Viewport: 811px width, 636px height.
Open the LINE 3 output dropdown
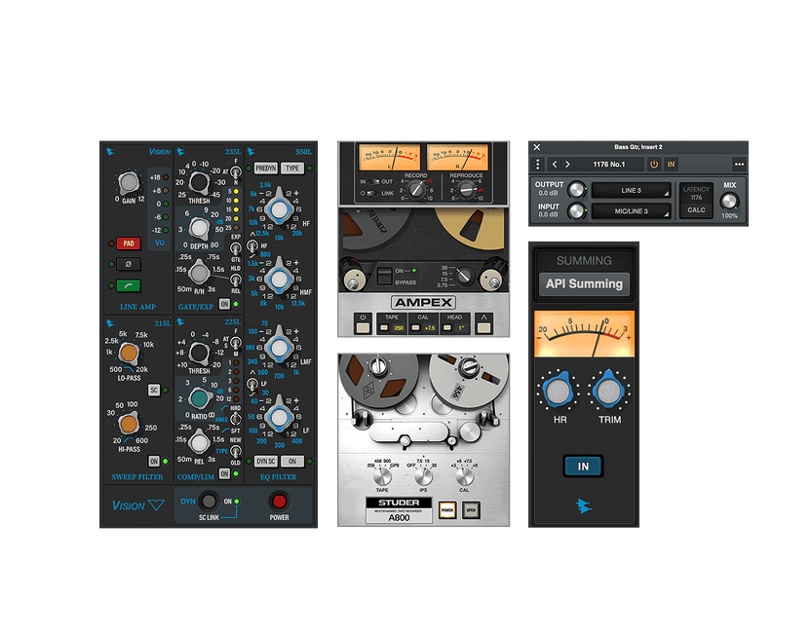tap(630, 190)
